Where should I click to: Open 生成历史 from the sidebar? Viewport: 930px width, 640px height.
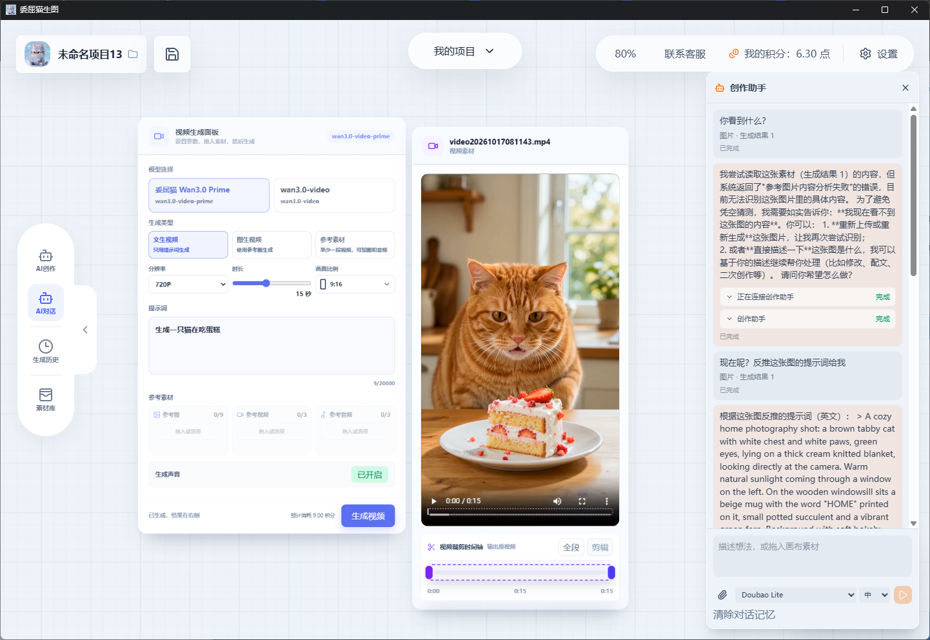46,351
